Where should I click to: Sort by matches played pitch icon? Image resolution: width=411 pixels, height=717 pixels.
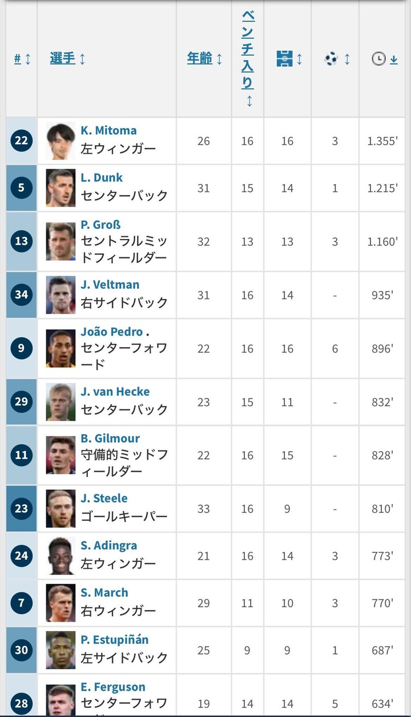[284, 58]
